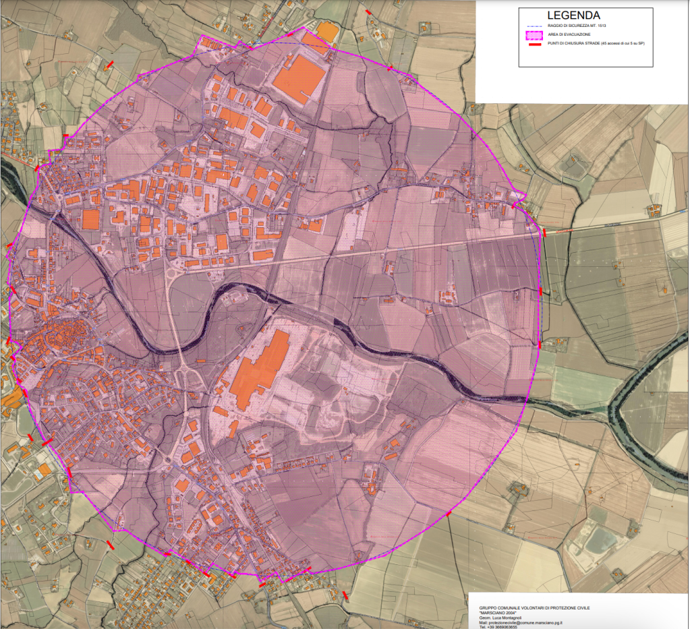Click the red closure marker on the southeast circle boundary
Screen dimensions: 690x629
[449, 514]
